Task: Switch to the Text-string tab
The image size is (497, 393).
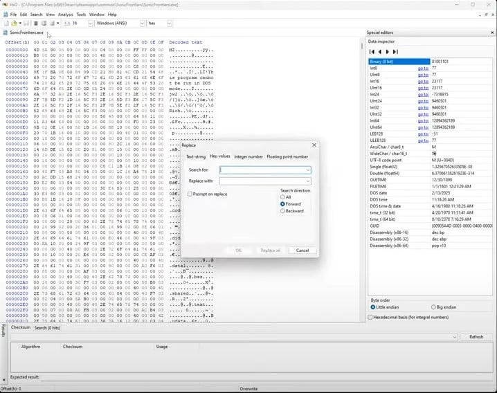Action: tap(196, 156)
